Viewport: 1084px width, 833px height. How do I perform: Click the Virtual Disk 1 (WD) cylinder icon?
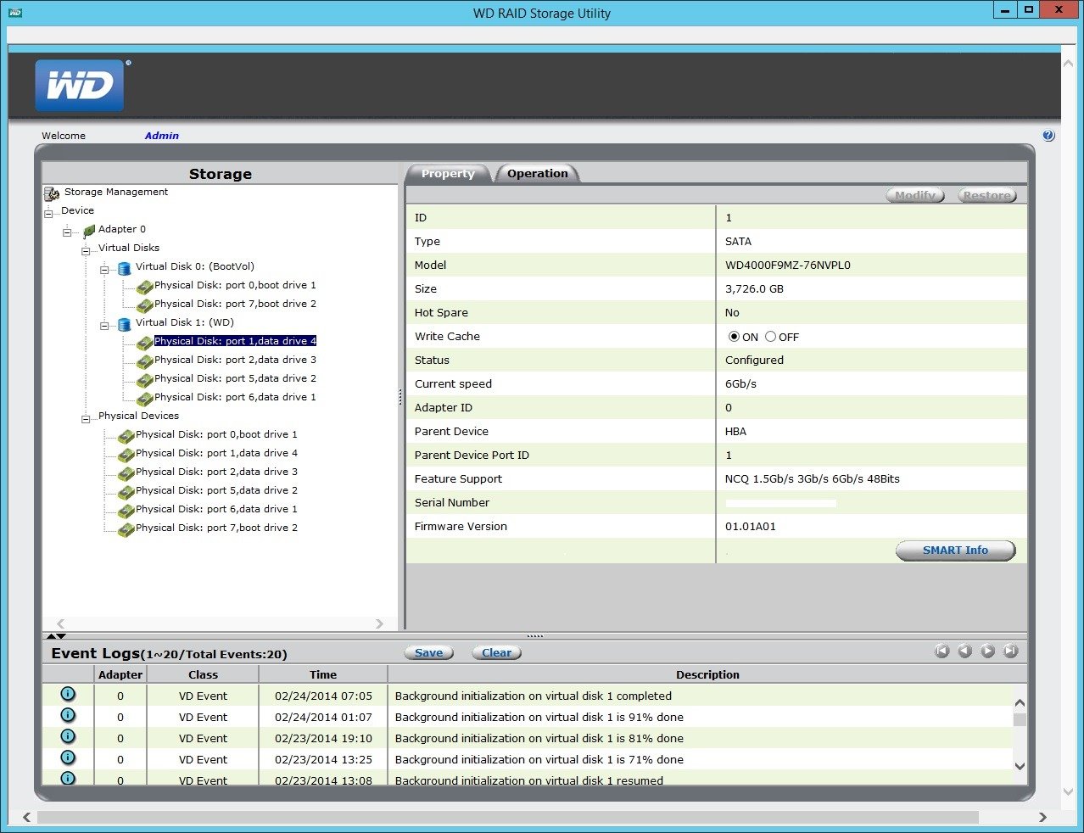(x=125, y=324)
